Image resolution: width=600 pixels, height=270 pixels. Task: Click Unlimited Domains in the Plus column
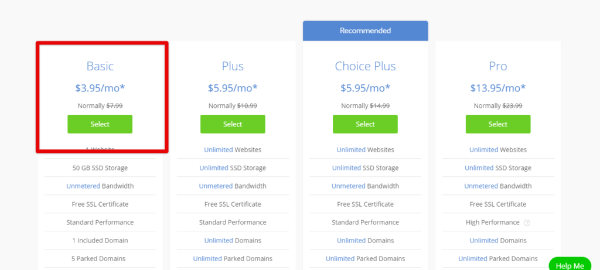[x=233, y=241]
